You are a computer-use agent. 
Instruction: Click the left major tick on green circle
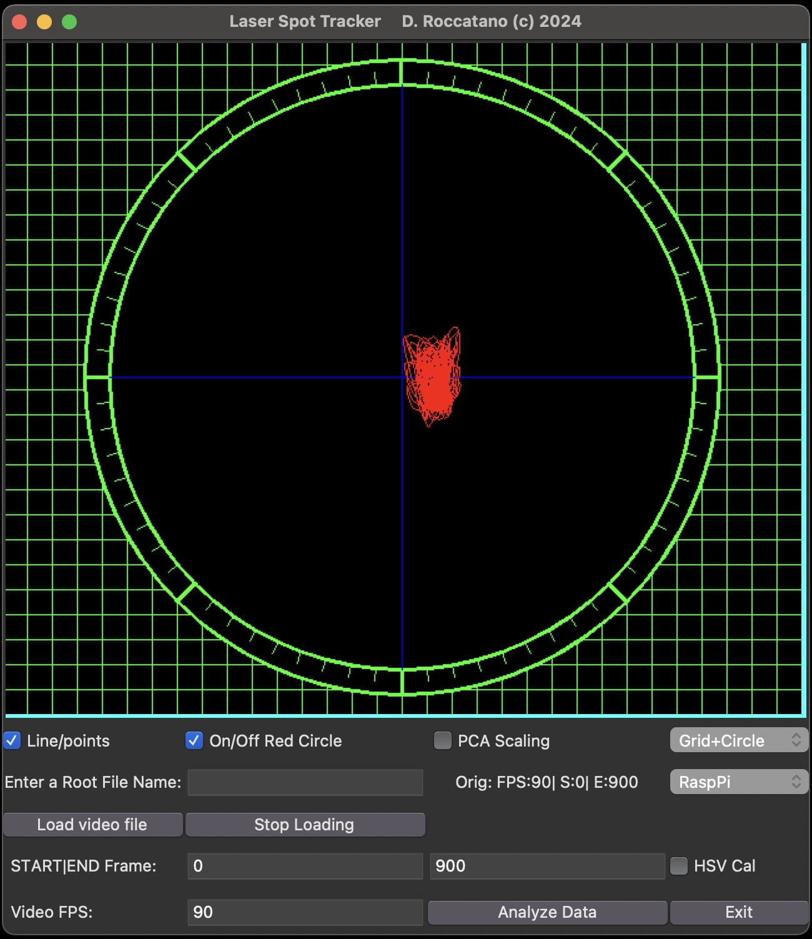click(x=97, y=377)
